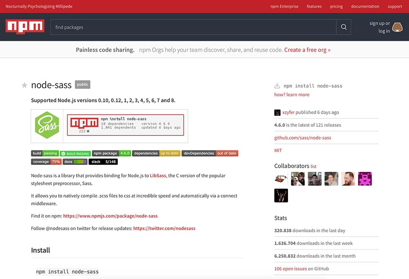409x279 pixels.
Task: Click the dependencies up to date badge
Action: point(156,153)
